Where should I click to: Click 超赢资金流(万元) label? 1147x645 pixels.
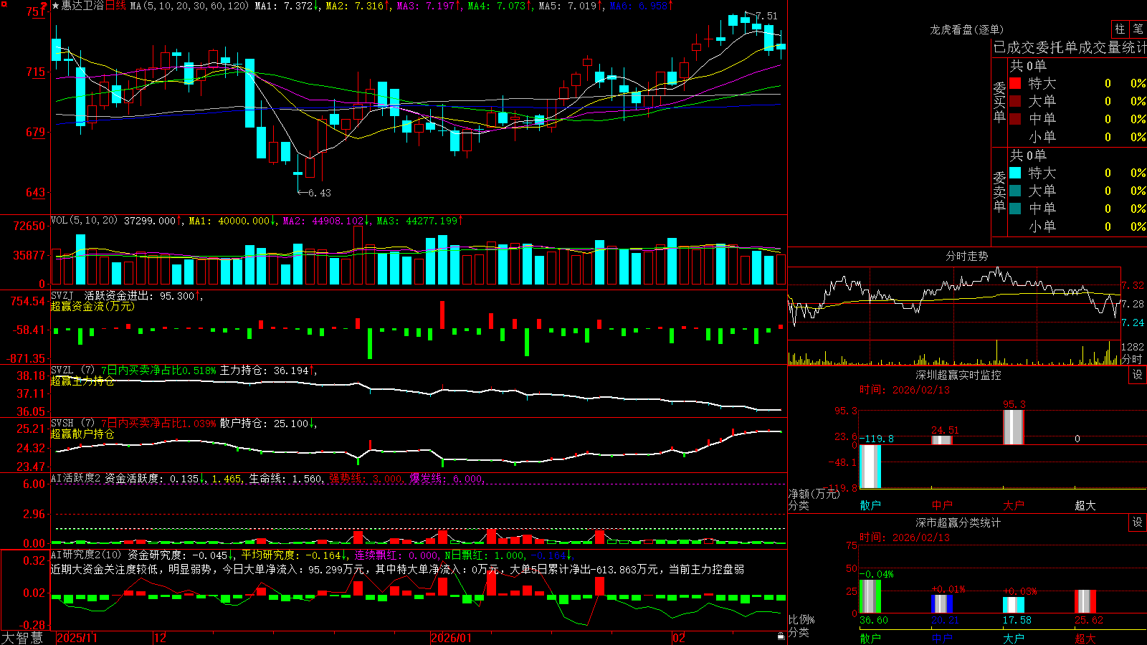pyautogui.click(x=92, y=306)
